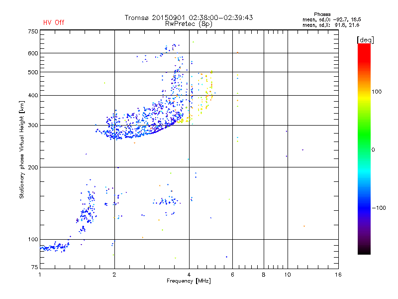398x299 pixels.
Task: Click the Phases heading text
Action: pyautogui.click(x=322, y=14)
